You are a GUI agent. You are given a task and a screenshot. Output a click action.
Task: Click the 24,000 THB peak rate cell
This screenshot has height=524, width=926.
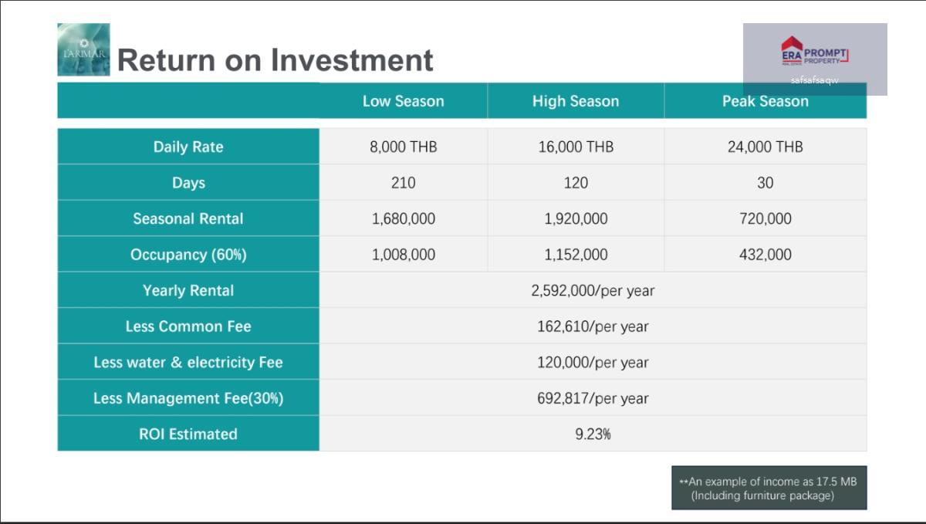click(x=765, y=147)
